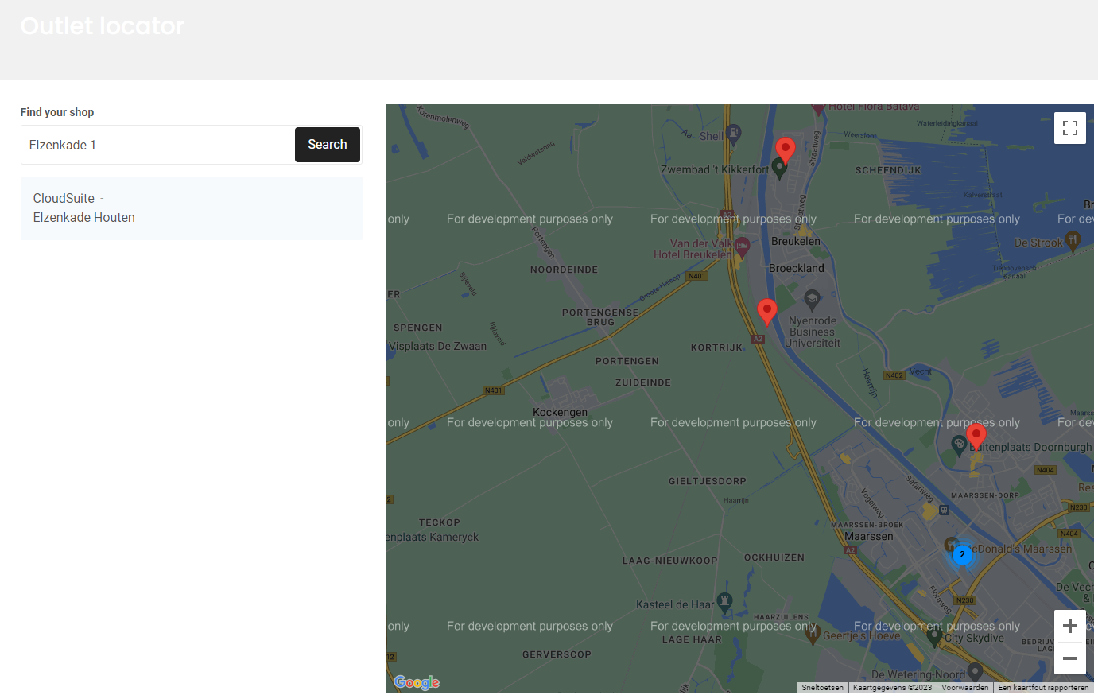Expand the blue cluster marker labeled 2

(x=962, y=555)
